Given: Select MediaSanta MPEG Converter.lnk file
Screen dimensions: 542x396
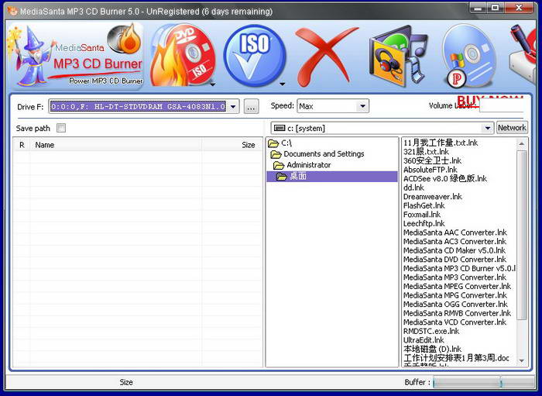Looking at the screenshot, I should click(x=457, y=287).
